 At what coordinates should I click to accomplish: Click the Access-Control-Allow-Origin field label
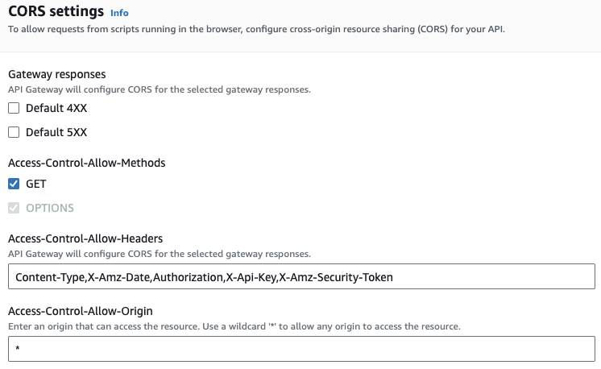coord(81,311)
